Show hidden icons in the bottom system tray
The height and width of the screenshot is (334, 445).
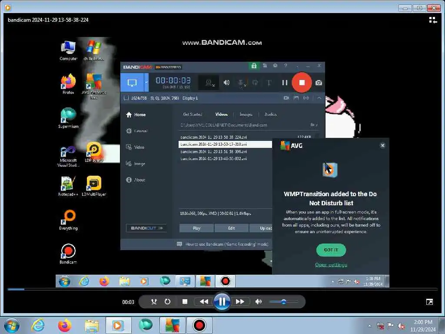point(369,326)
